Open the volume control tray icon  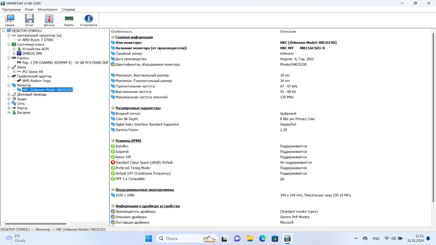point(393,239)
